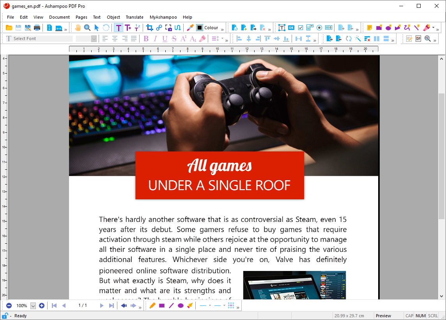Expand the highlighter annotation dropdown arrow
The height and width of the screenshot is (320, 446).
[x=433, y=28]
